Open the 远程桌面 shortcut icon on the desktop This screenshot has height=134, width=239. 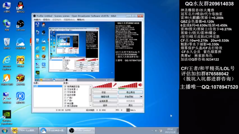(7, 98)
